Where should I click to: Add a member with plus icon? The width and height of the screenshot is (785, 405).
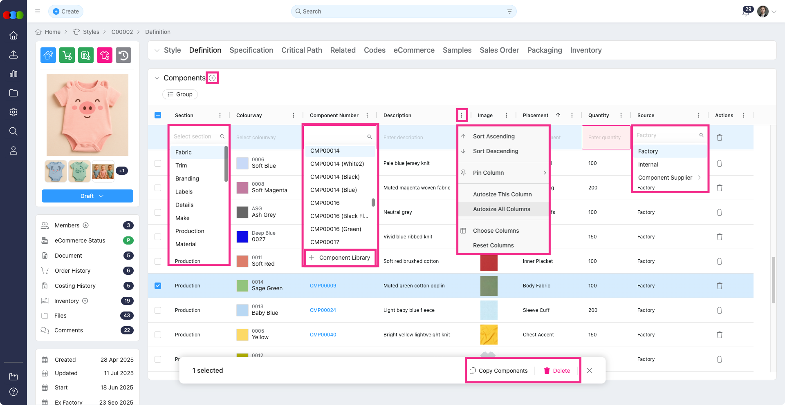click(86, 225)
